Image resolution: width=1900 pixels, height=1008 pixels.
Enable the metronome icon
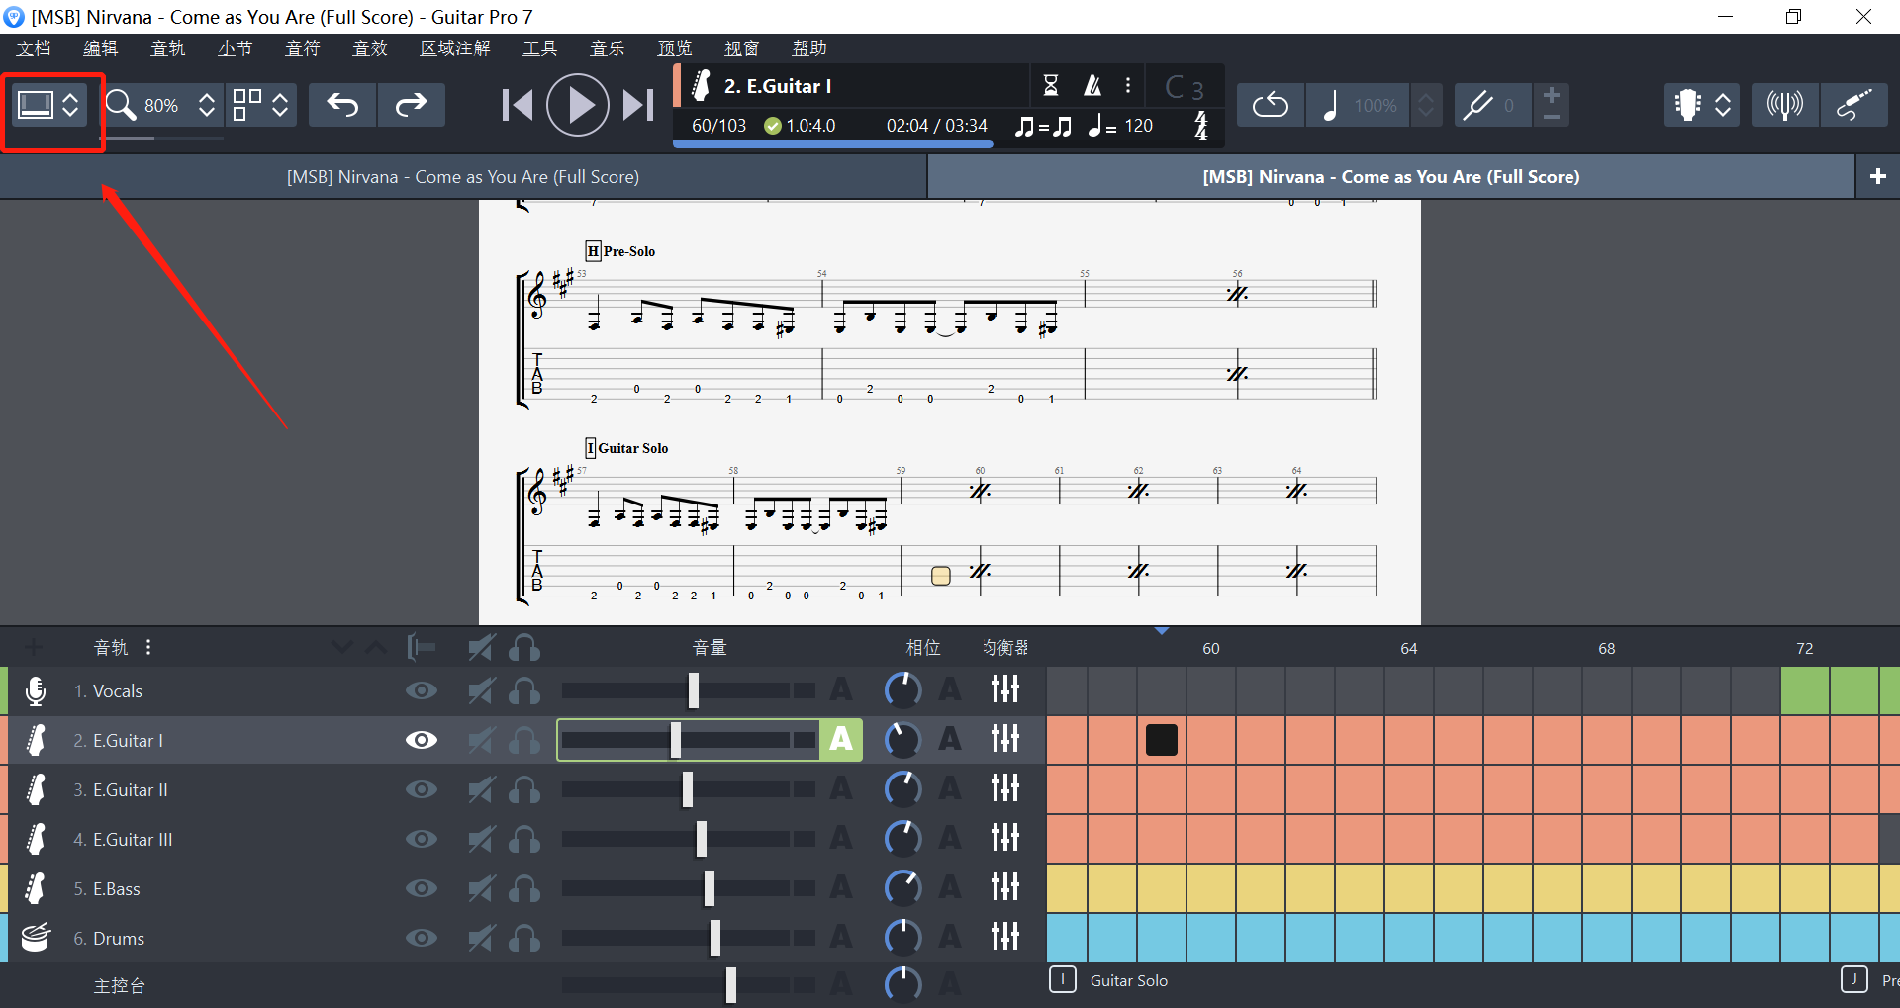(x=1092, y=85)
